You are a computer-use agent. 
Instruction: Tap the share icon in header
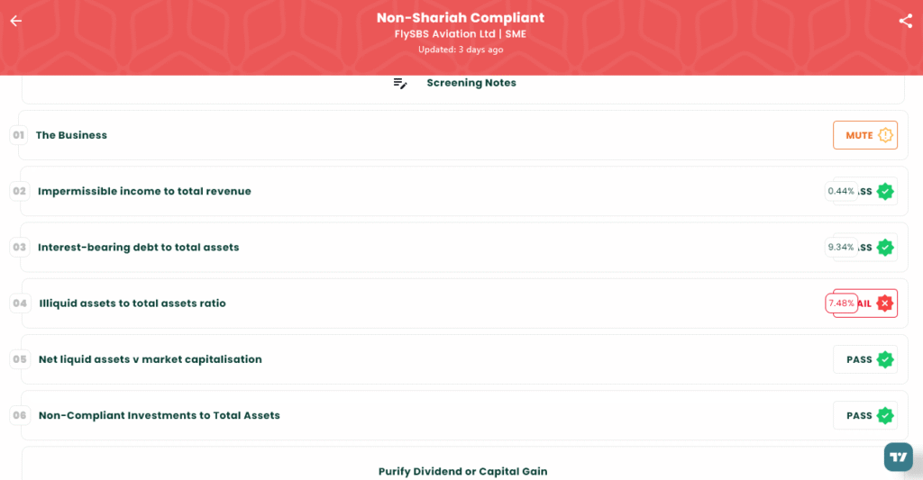click(x=905, y=22)
